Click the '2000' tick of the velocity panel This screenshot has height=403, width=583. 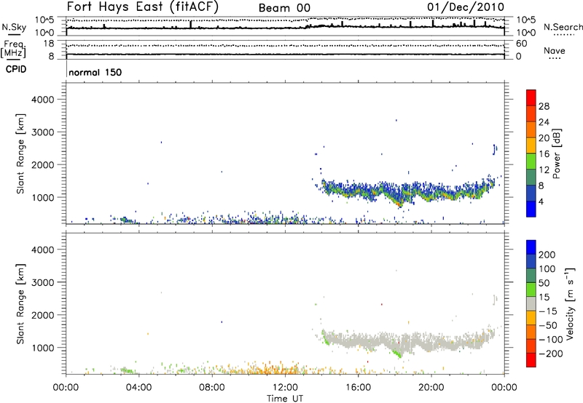42,315
